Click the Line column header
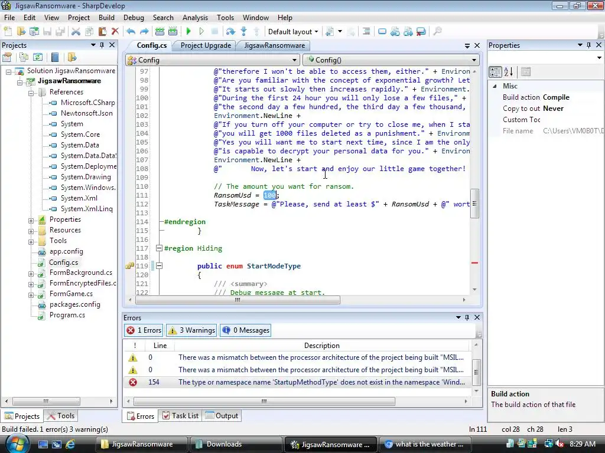The width and height of the screenshot is (605, 453). (x=160, y=346)
